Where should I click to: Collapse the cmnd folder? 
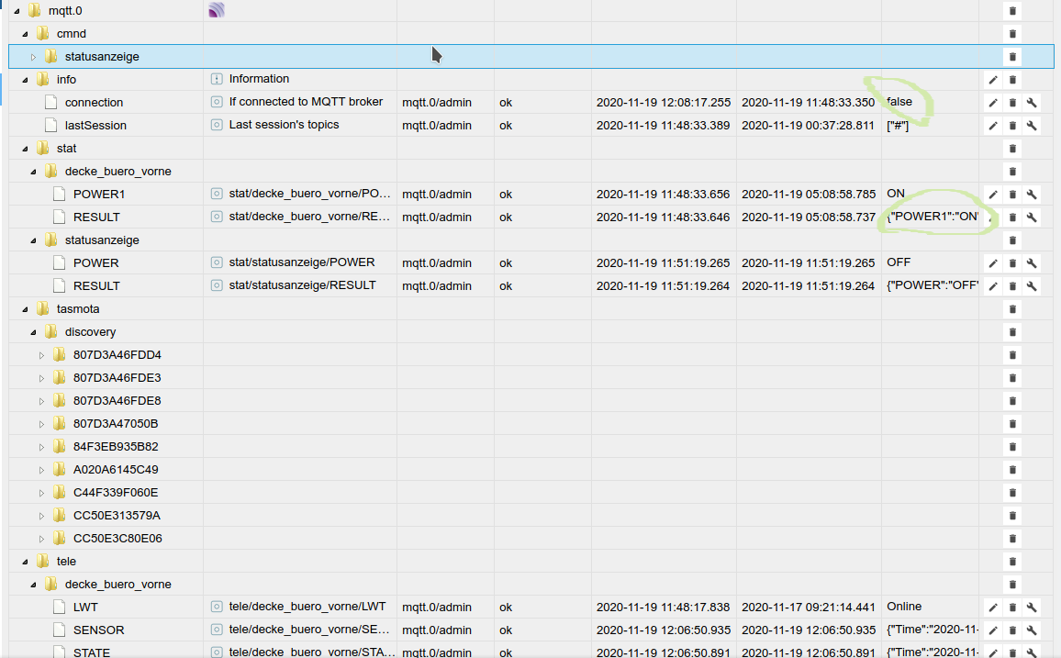tap(25, 34)
